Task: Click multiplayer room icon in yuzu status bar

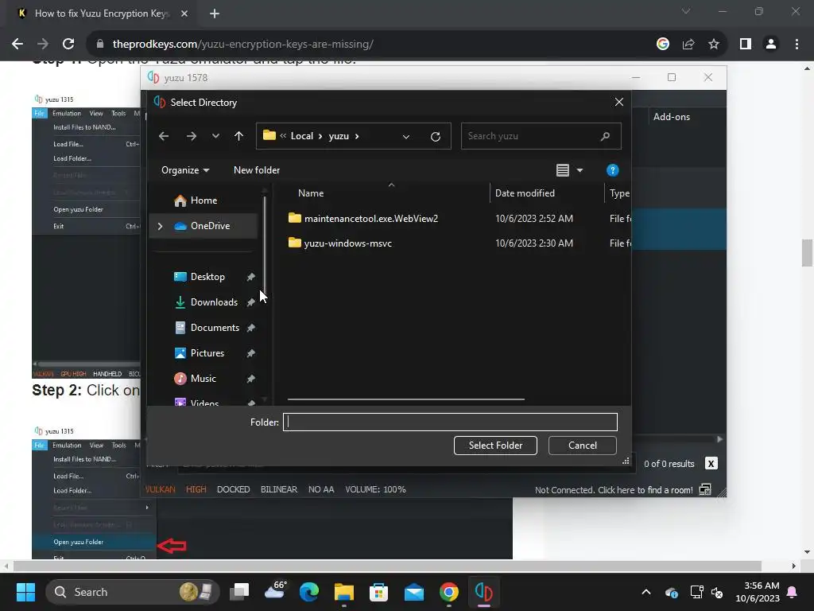Action: pyautogui.click(x=705, y=489)
